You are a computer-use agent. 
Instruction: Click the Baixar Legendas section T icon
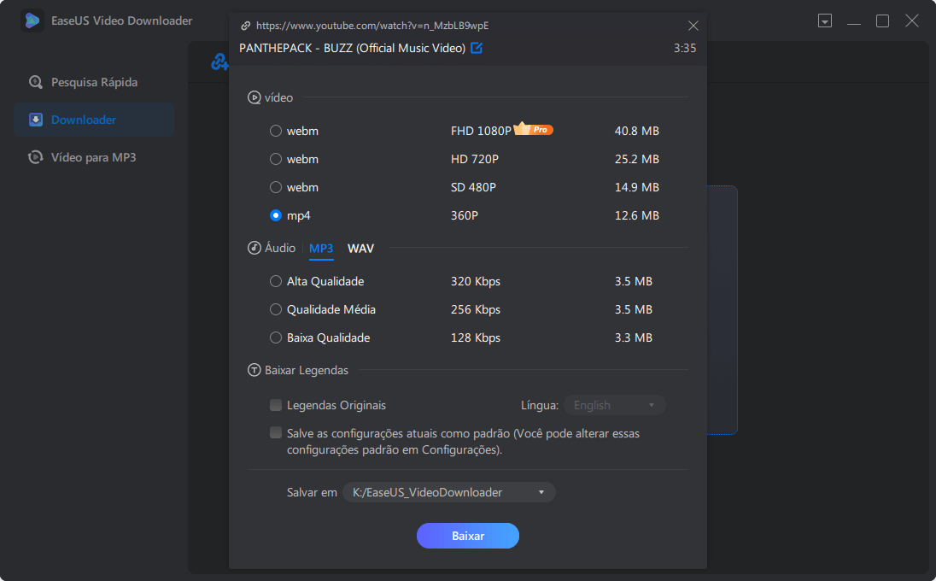(254, 370)
